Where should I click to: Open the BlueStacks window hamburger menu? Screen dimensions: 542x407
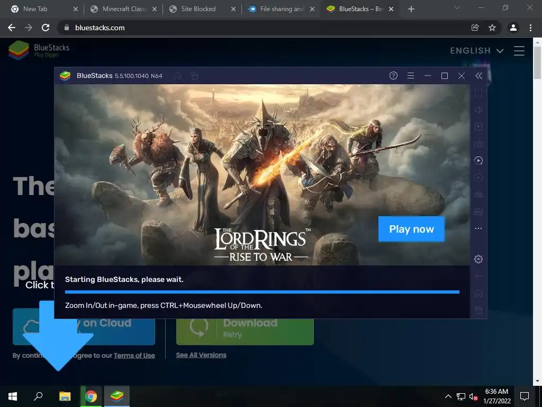click(411, 75)
